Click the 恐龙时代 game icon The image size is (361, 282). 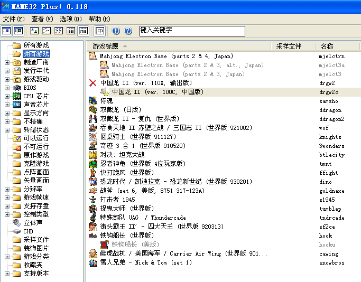[93, 182]
